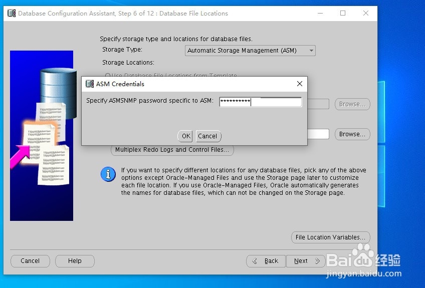The width and height of the screenshot is (425, 288).
Task: Go Back to previous wizard step
Action: click(x=266, y=261)
